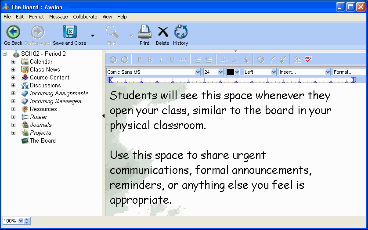The height and width of the screenshot is (230, 368).
Task: Toggle bold formatting in the editor toolbar
Action: [150, 60]
